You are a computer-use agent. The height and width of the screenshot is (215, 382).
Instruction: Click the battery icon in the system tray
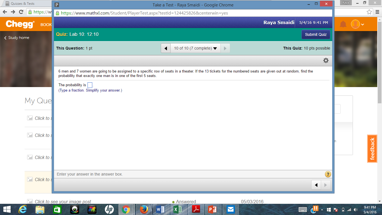(343, 210)
